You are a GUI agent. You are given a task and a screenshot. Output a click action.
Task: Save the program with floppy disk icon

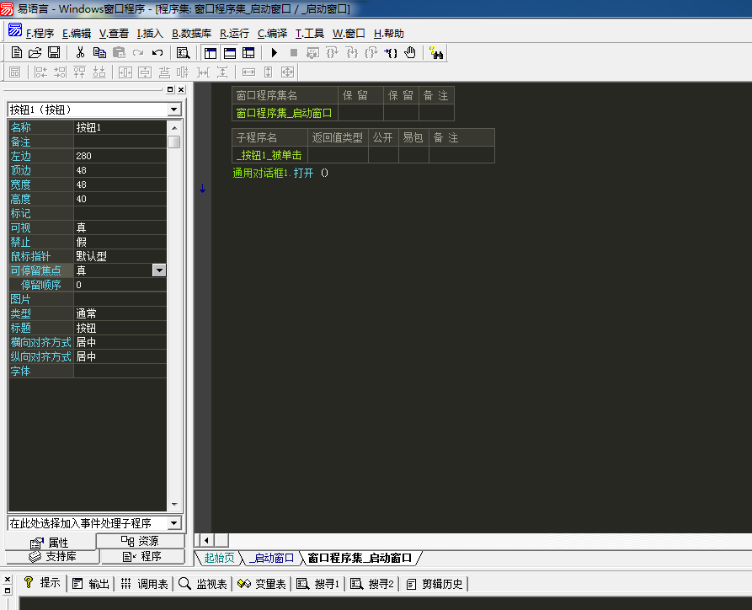tap(53, 52)
